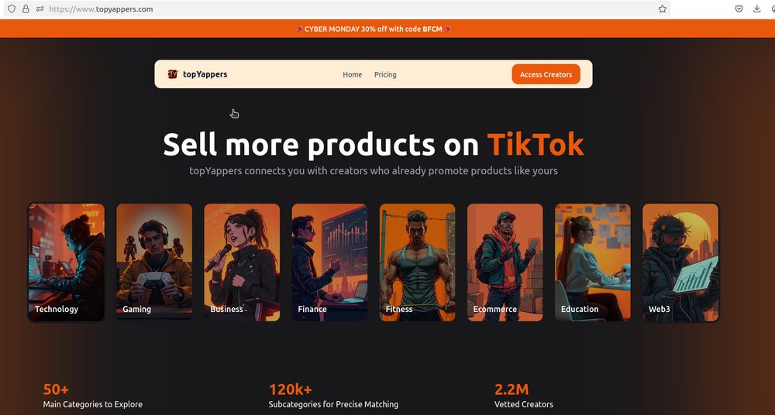
Task: View site security padlock info
Action: tap(26, 9)
